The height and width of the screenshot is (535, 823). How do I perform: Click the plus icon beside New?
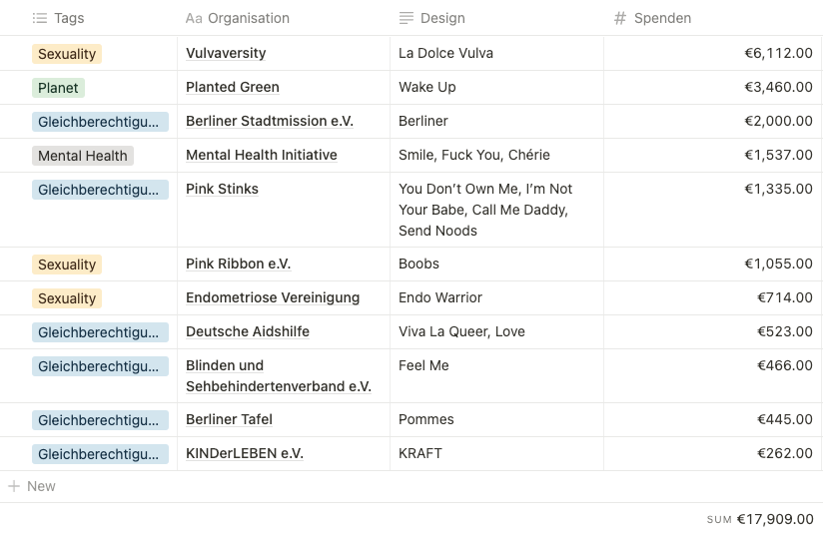point(14,486)
